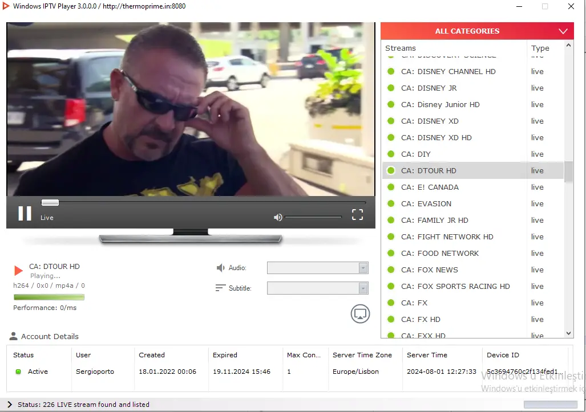Image resolution: width=586 pixels, height=412 pixels.
Task: Choose the CA: DISNEY XD HD stream
Action: (x=473, y=137)
